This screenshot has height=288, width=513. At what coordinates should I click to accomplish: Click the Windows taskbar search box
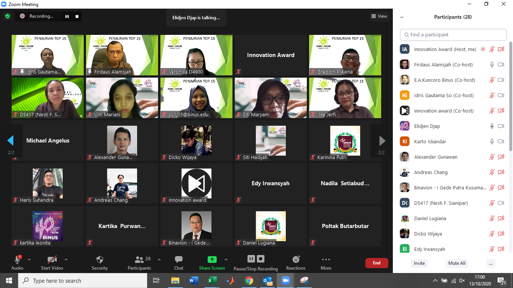(x=83, y=280)
